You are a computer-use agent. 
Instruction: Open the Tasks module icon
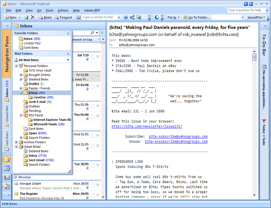(x=6, y=186)
